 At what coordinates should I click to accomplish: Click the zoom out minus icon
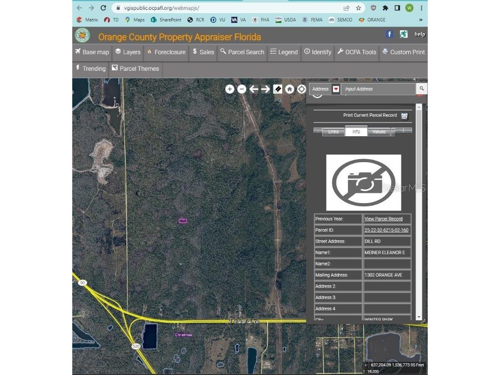click(x=242, y=89)
